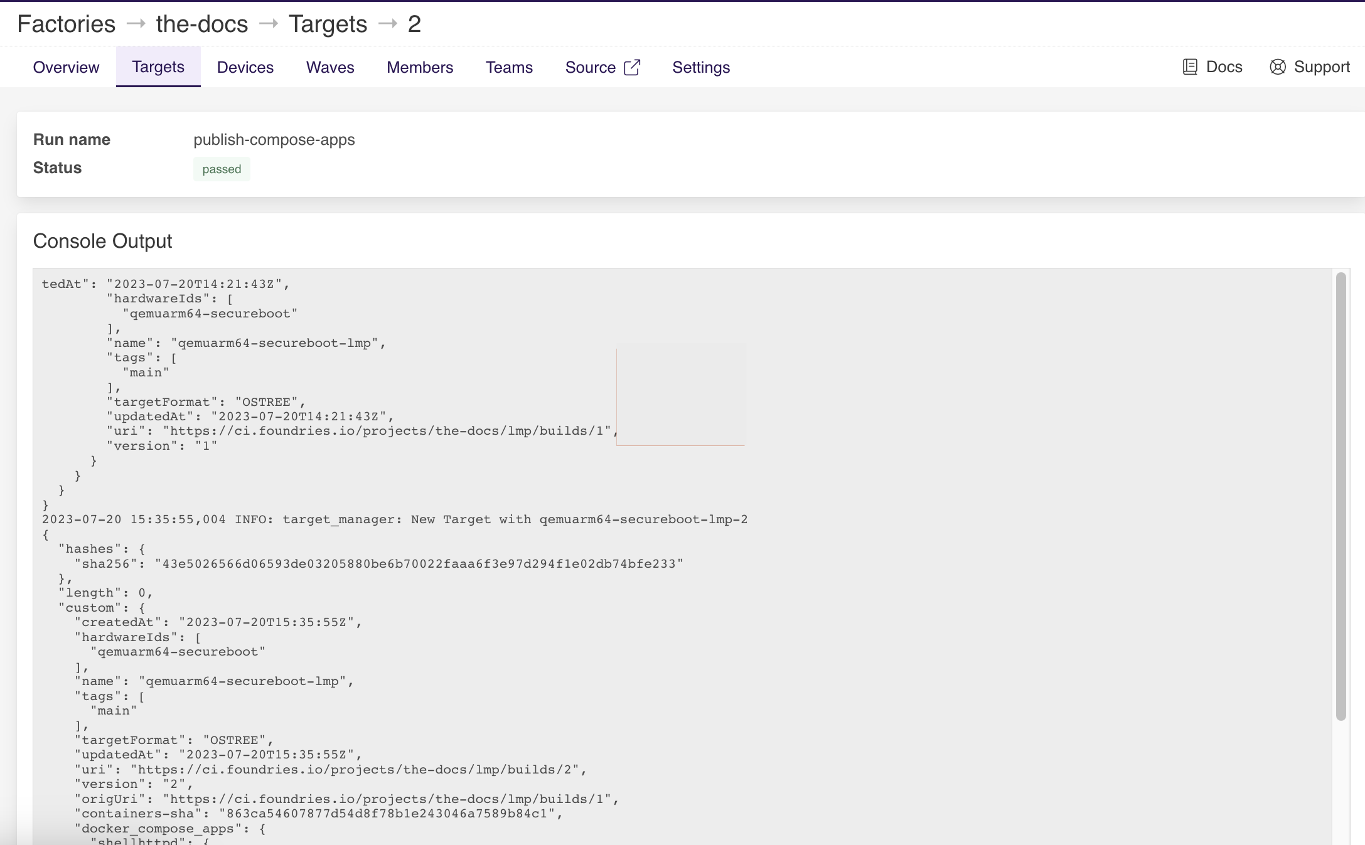Click the Support lifebuoy icon

pos(1277,67)
